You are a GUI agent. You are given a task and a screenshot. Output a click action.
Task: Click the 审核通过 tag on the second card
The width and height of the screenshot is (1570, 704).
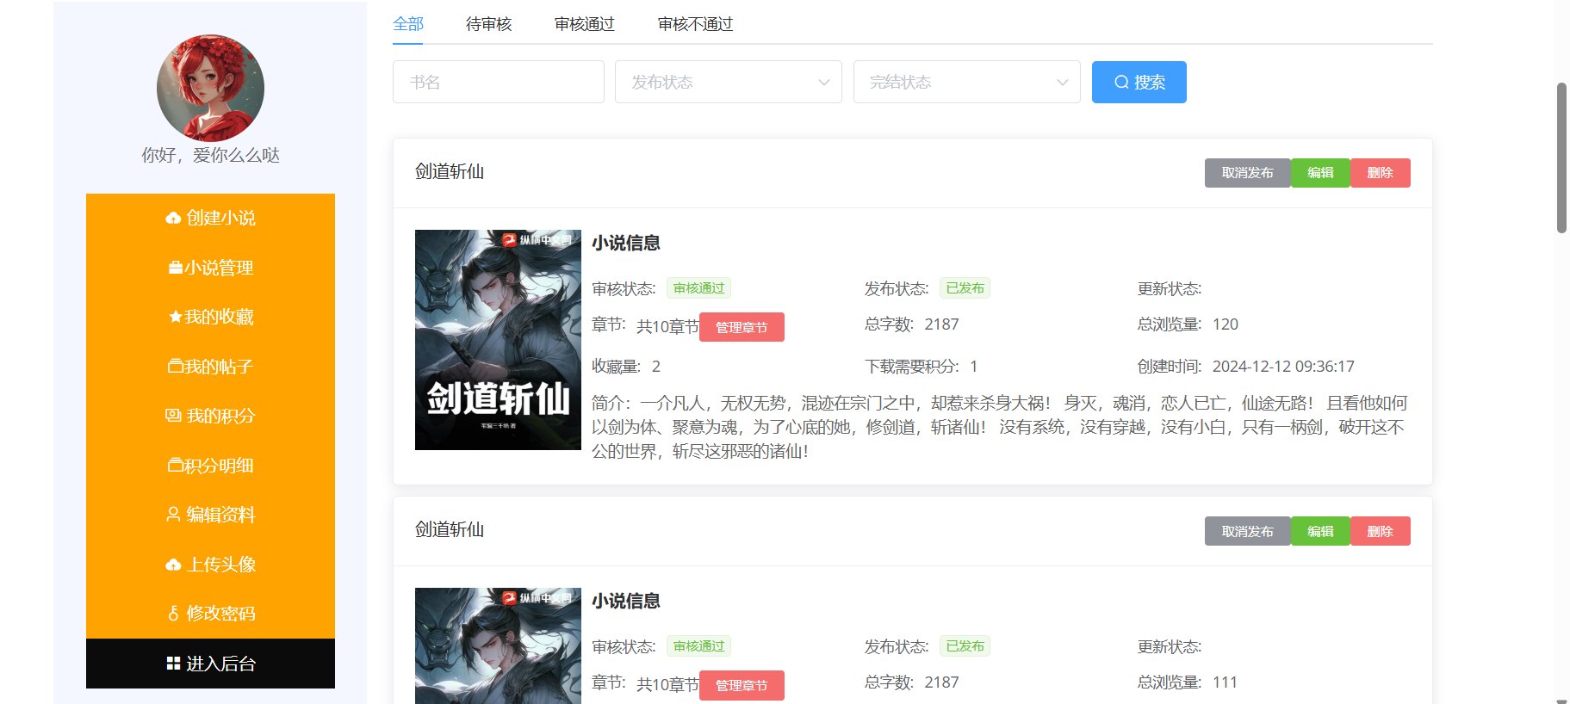[x=698, y=646]
